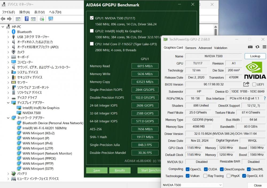This screenshot has height=188, width=267.
Task: Click the BIOS export share icon
Action: click(x=246, y=84)
